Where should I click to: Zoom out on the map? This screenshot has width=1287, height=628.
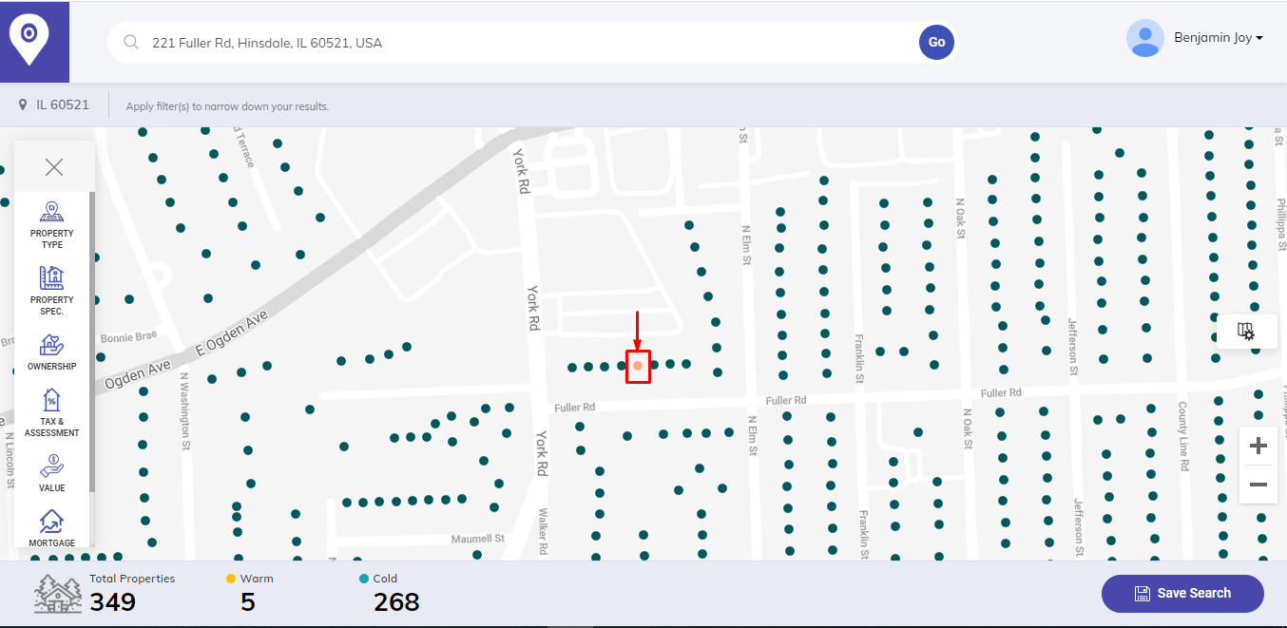point(1258,485)
